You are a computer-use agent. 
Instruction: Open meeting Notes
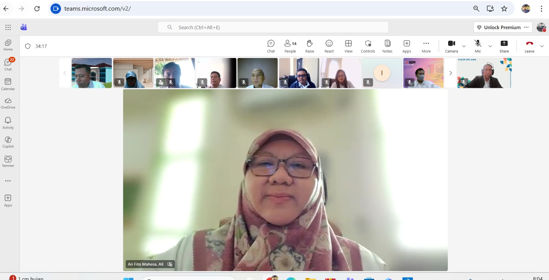(x=387, y=46)
